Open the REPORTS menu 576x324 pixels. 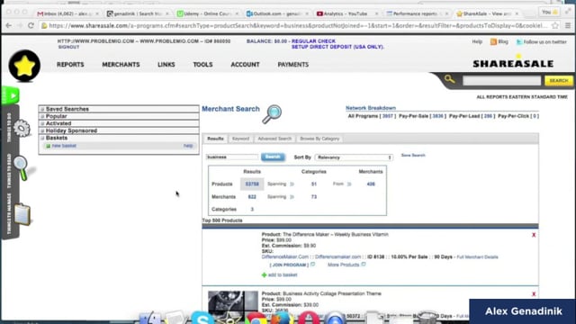point(70,65)
